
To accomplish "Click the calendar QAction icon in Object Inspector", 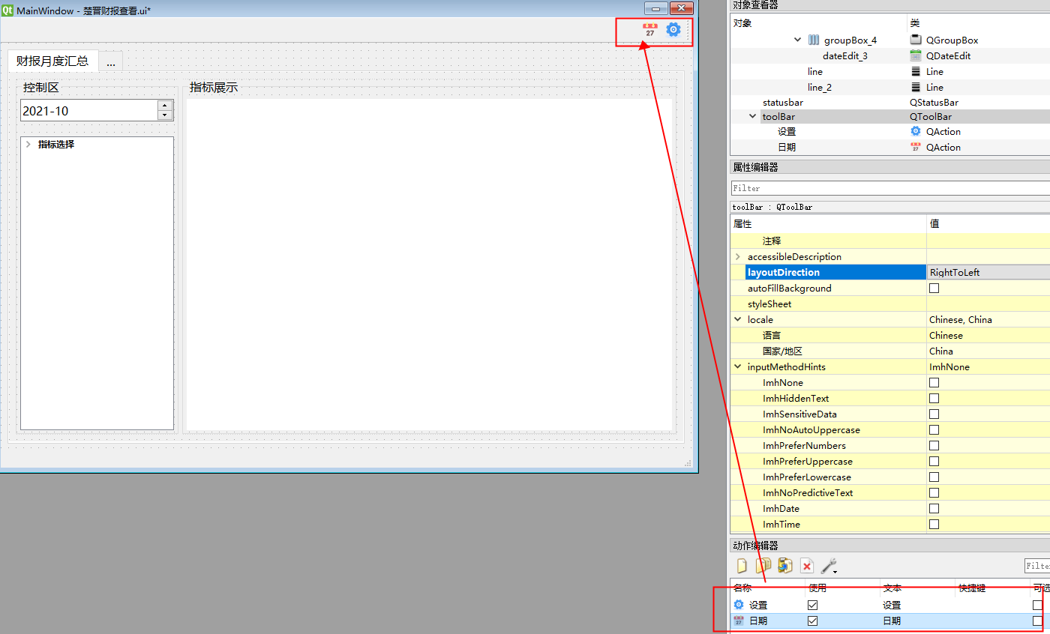I will 915,147.
